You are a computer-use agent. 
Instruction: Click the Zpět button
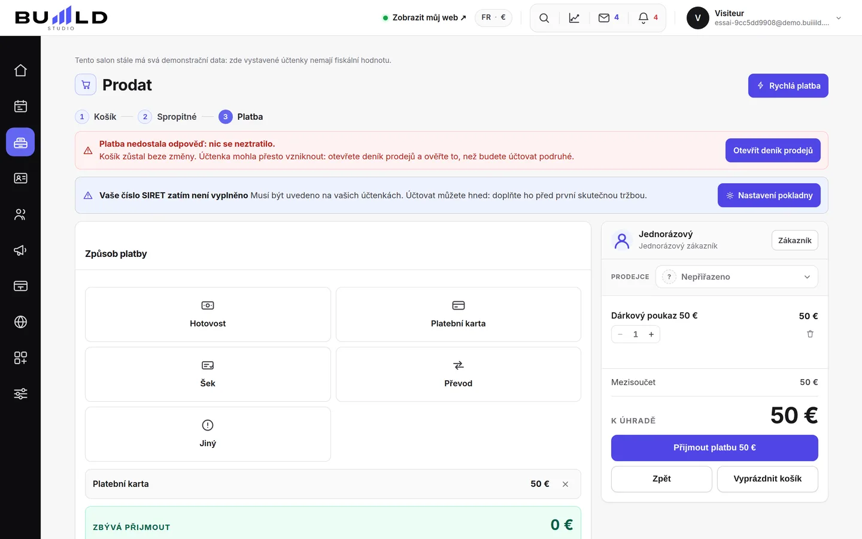[x=661, y=479]
